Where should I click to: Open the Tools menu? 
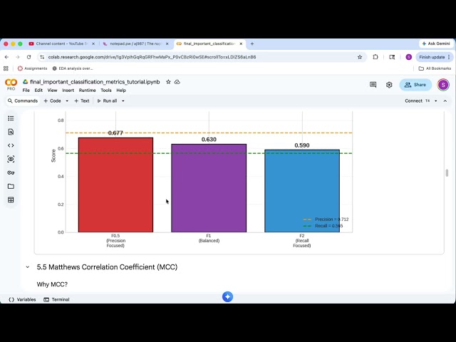(x=106, y=90)
